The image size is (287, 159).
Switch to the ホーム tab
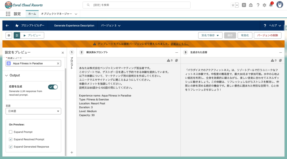pos(32,14)
